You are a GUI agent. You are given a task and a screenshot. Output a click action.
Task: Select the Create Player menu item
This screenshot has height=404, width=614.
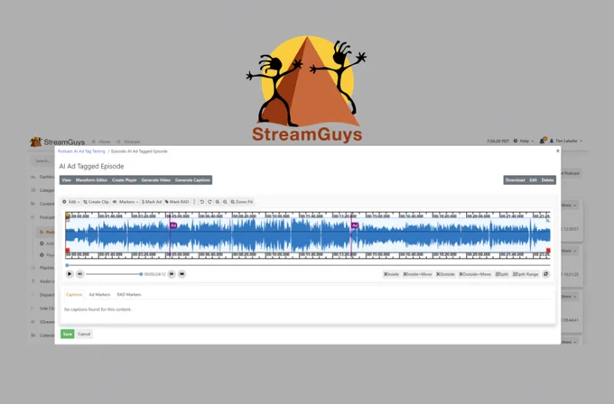click(x=124, y=179)
